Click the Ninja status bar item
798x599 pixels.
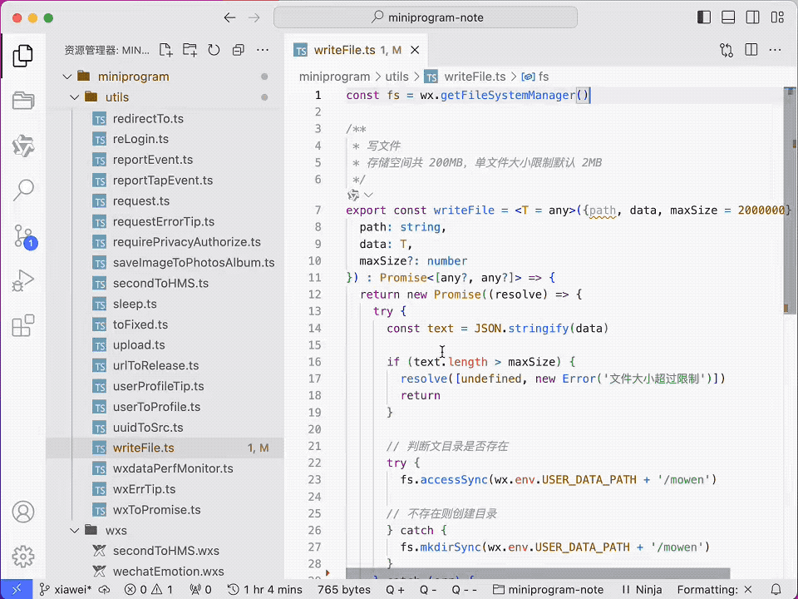point(641,589)
